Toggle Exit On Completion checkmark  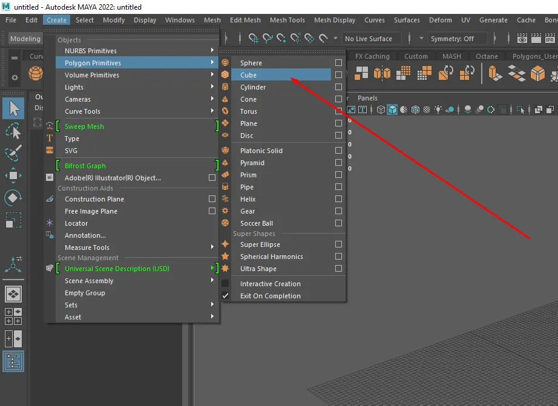225,296
